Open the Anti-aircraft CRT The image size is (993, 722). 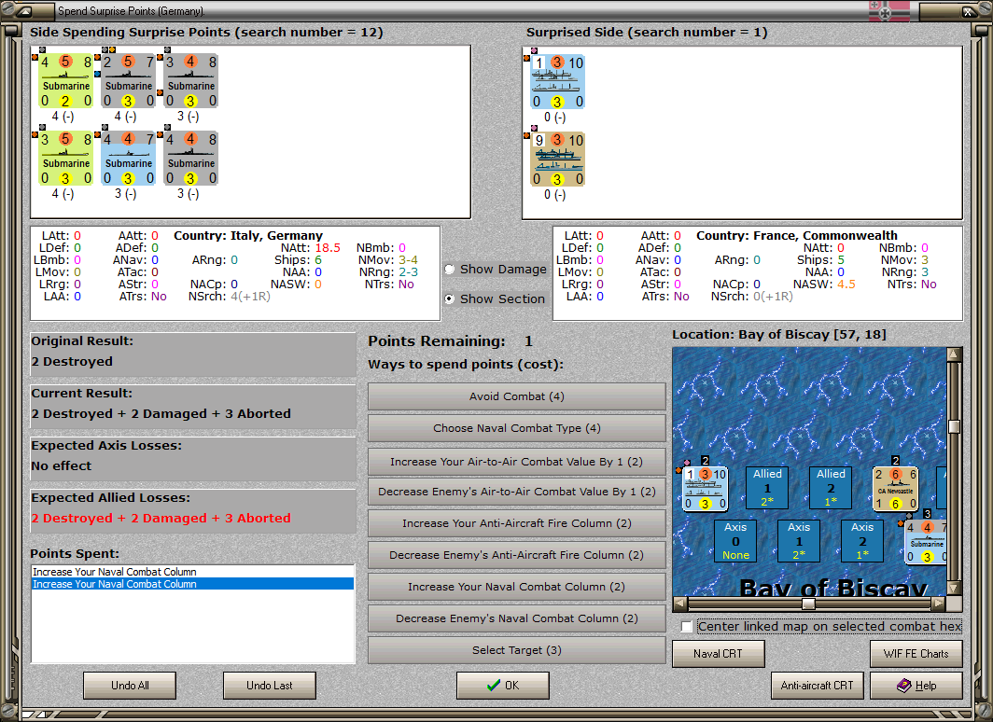point(817,686)
